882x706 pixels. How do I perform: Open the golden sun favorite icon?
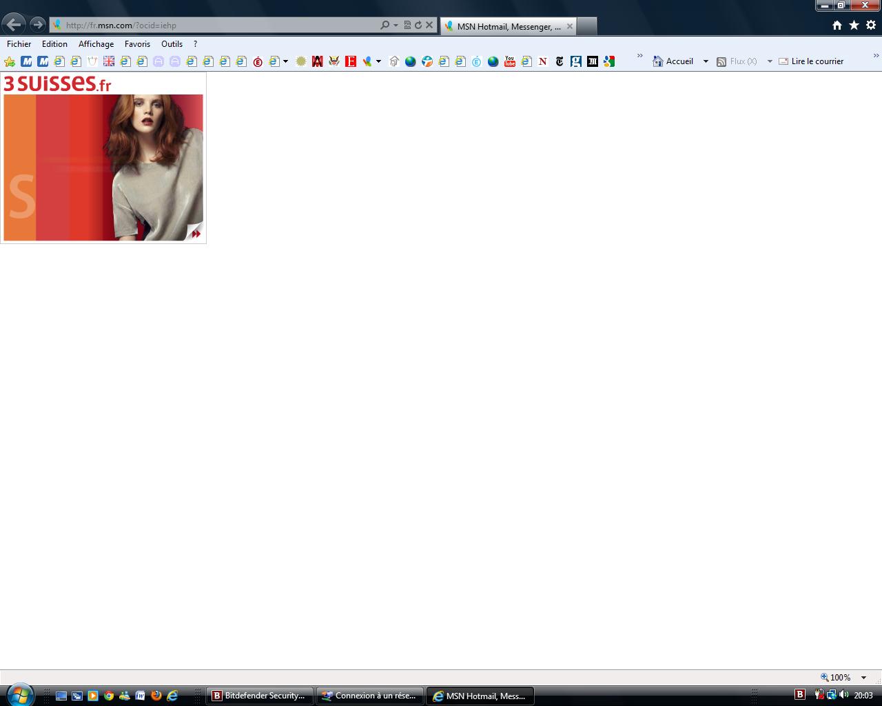pos(301,61)
